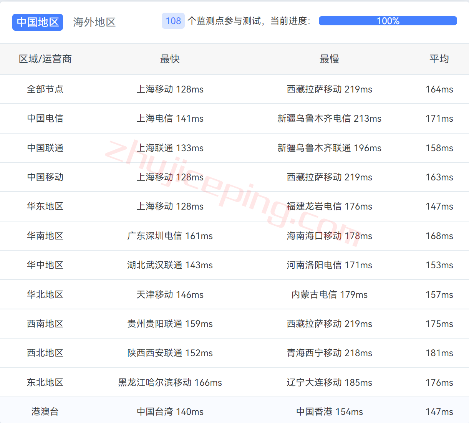Click the 158ms average for 中国联通

pyautogui.click(x=439, y=148)
